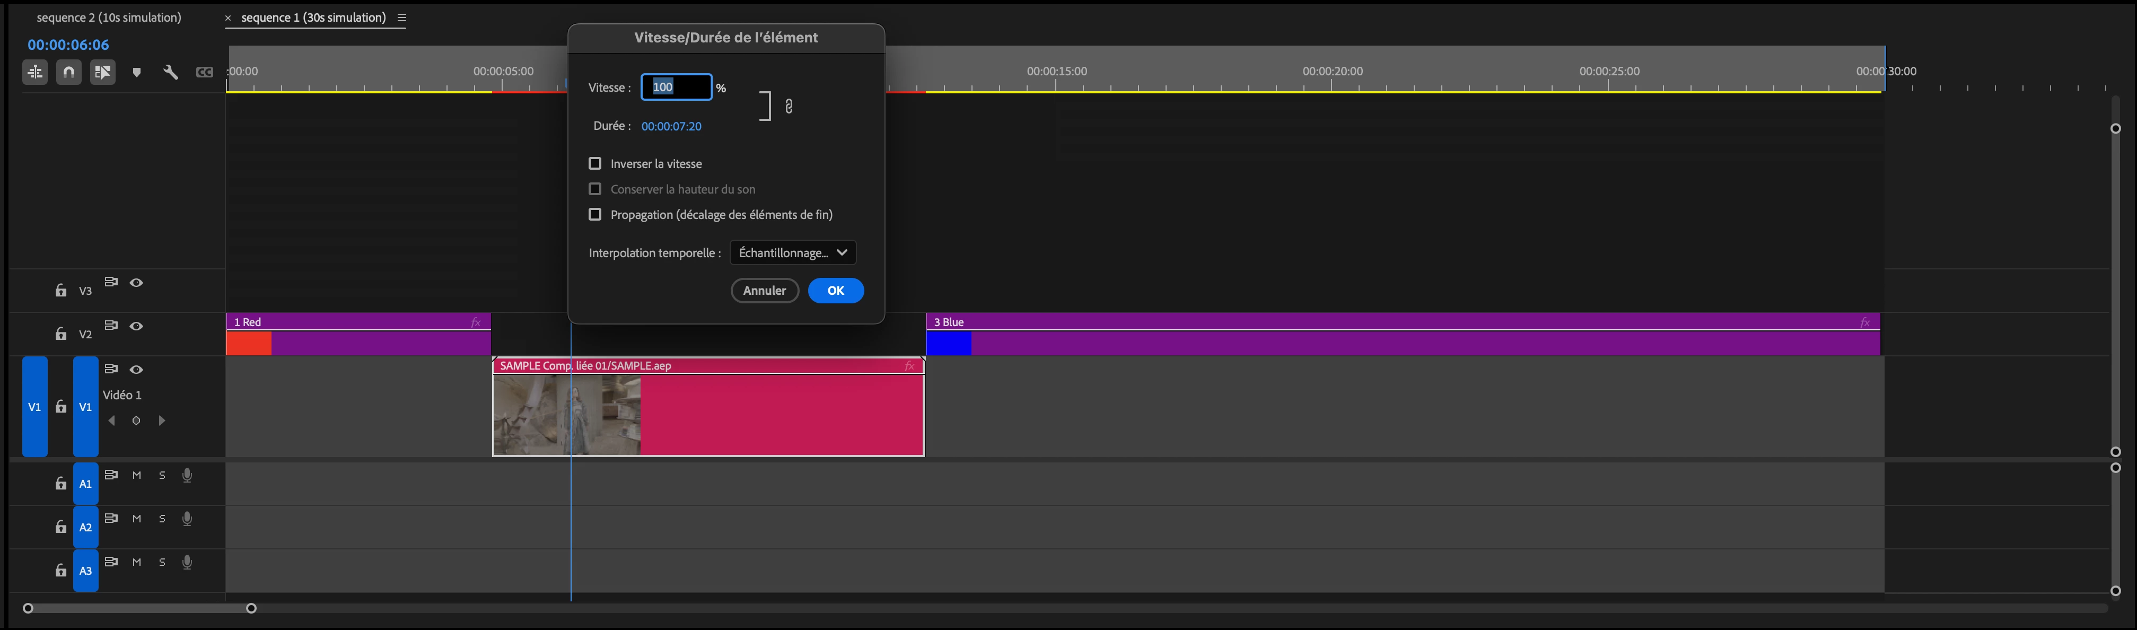Image resolution: width=2137 pixels, height=630 pixels.
Task: Click the Vitesse percentage input field
Action: click(x=676, y=87)
